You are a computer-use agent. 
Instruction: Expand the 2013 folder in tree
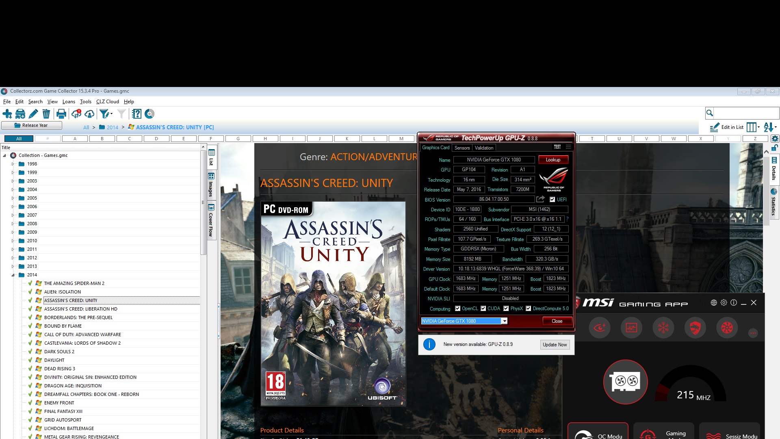pos(13,266)
